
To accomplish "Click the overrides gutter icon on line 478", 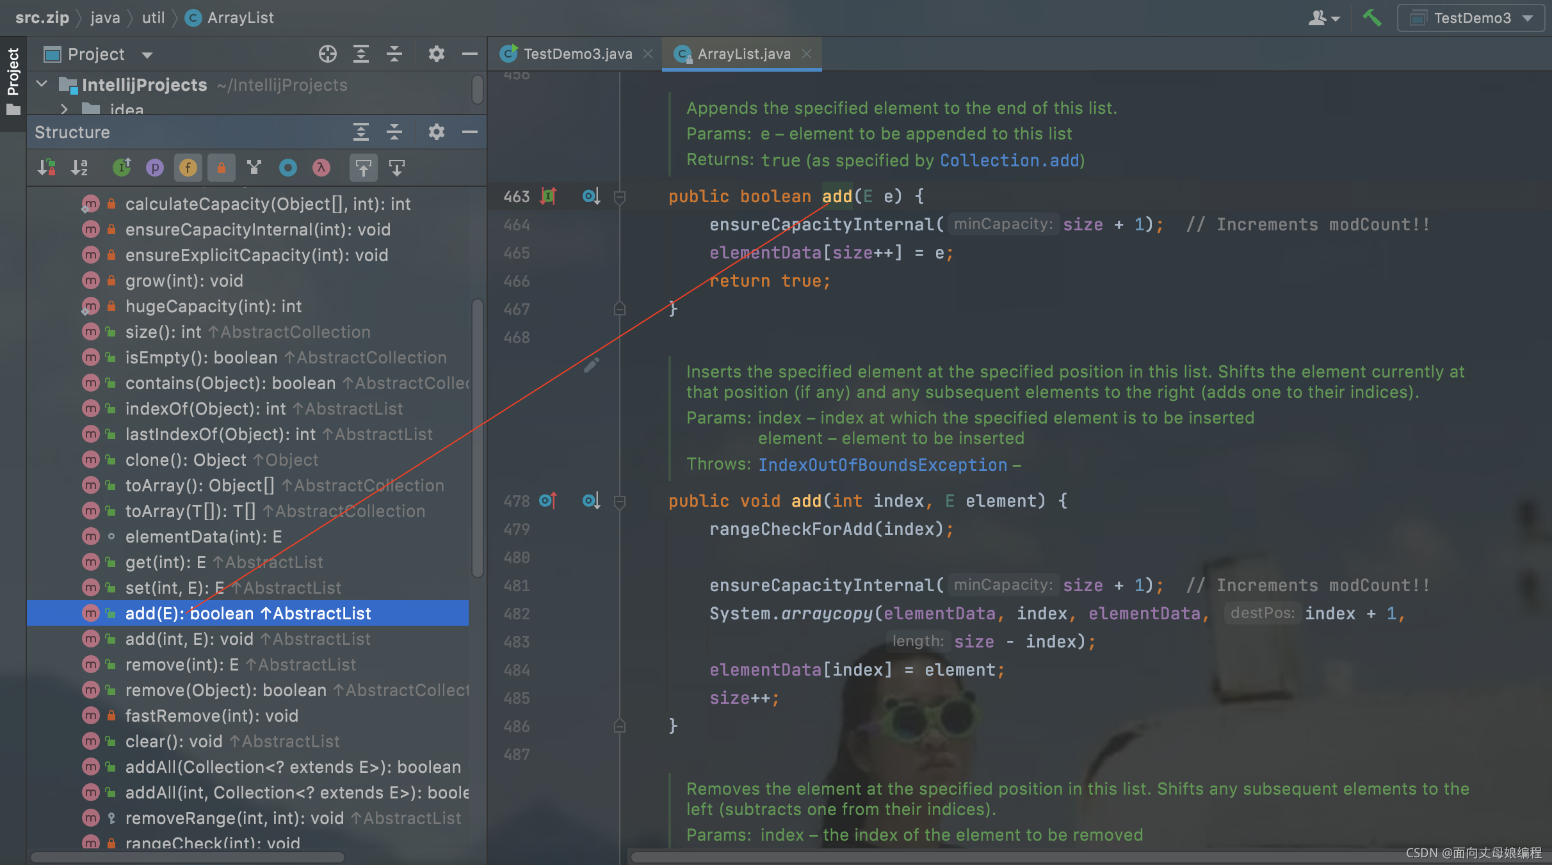I will coord(549,500).
